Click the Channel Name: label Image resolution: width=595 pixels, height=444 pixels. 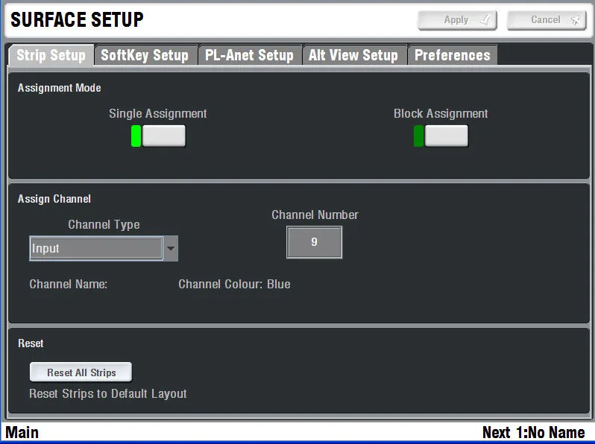pyautogui.click(x=69, y=284)
